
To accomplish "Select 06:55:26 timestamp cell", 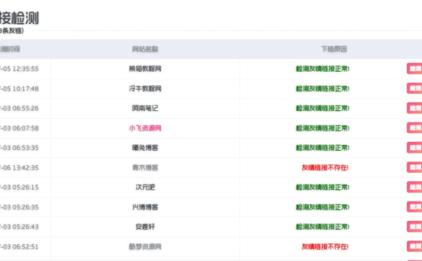I will tap(19, 108).
